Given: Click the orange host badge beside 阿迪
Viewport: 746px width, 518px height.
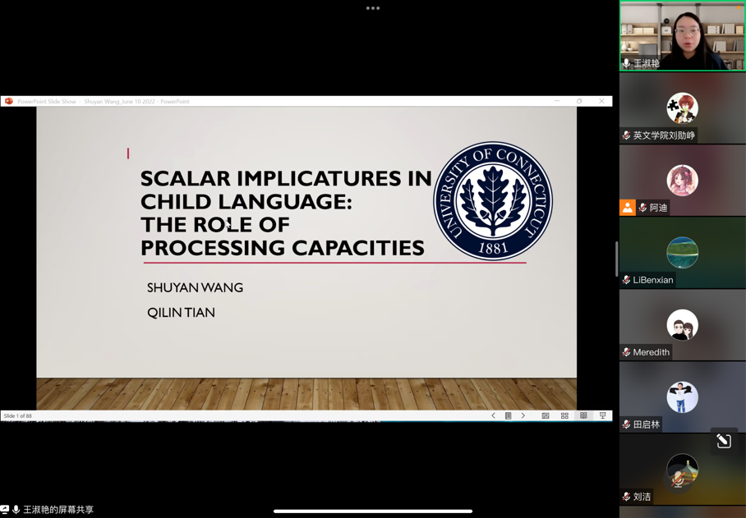Looking at the screenshot, I should (x=627, y=208).
